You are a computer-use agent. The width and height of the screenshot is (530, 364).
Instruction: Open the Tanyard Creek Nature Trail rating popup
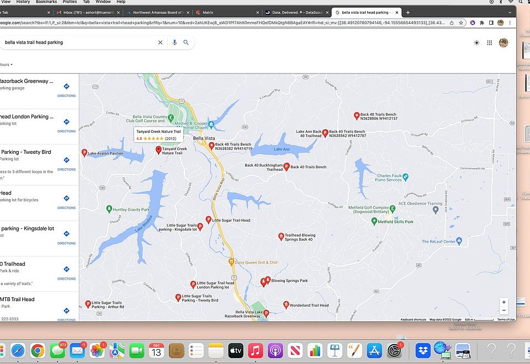158,135
